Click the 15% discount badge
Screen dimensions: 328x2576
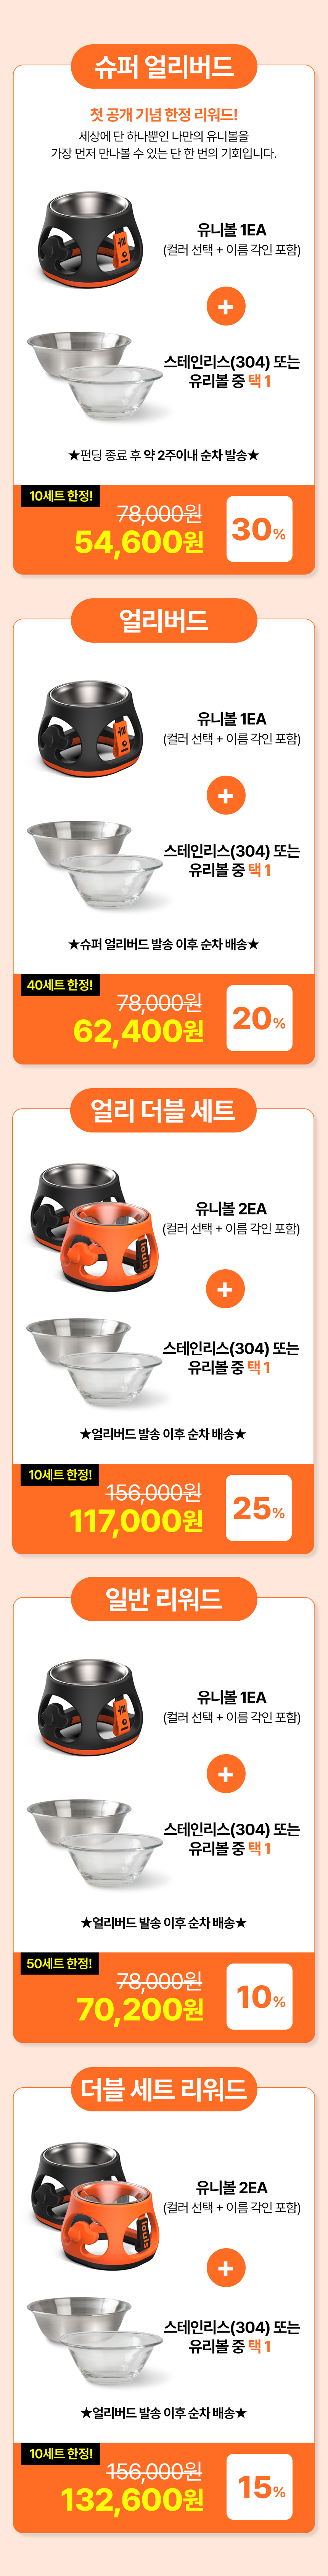coord(259,2487)
